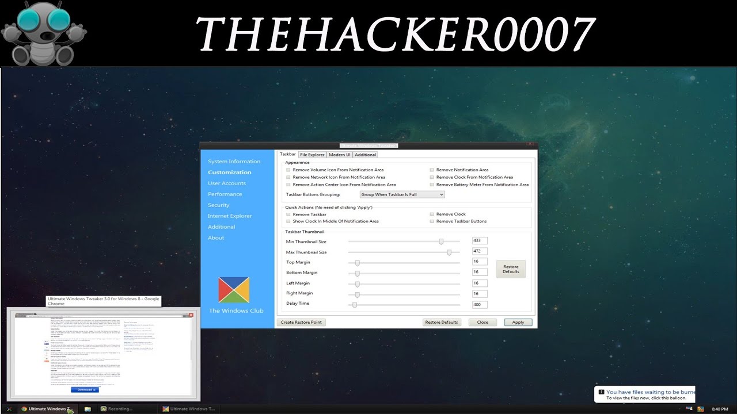Click the Action Center flag tray icon
The image size is (737, 414).
pos(688,409)
